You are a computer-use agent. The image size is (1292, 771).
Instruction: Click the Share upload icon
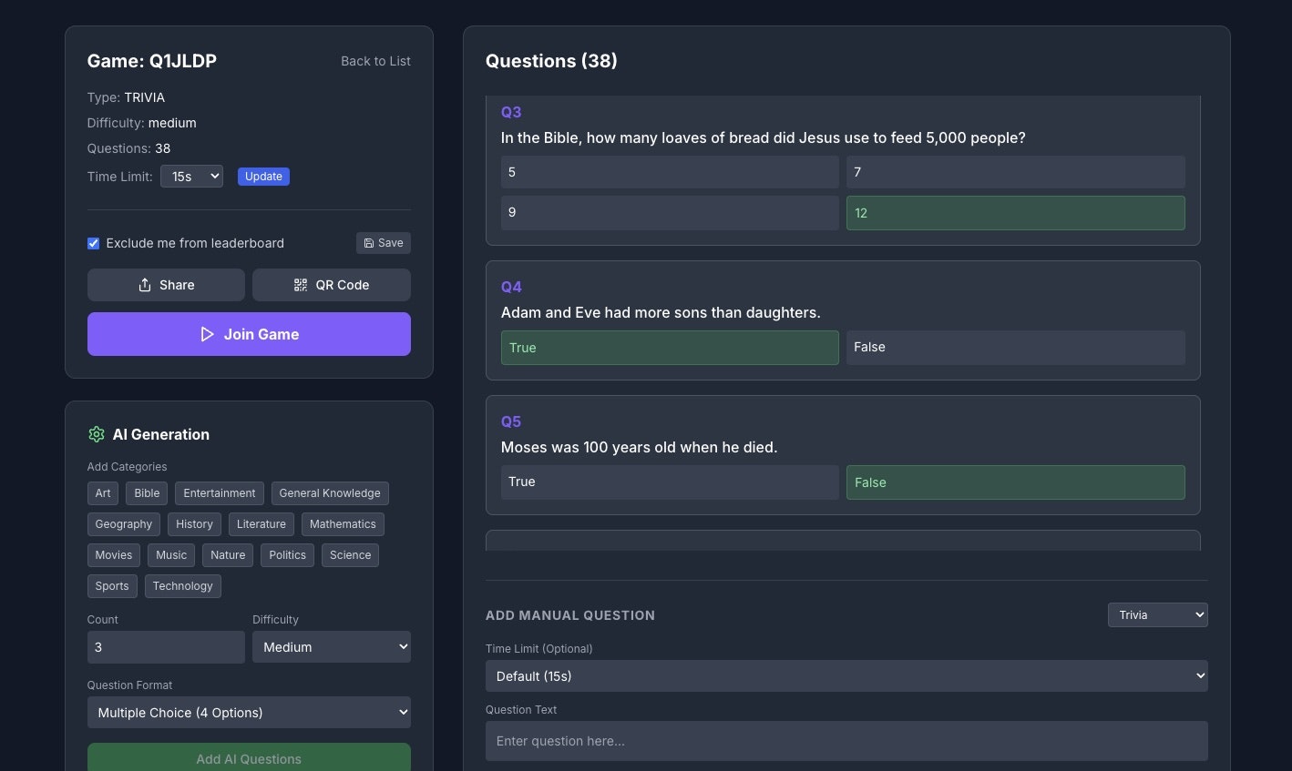click(145, 285)
